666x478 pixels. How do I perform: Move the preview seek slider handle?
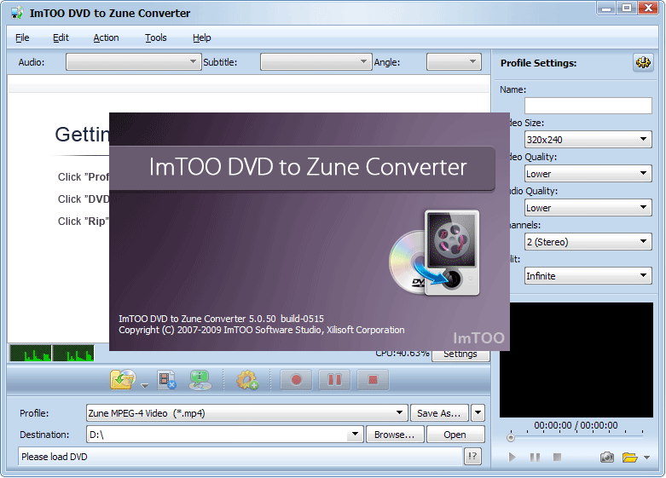[511, 437]
